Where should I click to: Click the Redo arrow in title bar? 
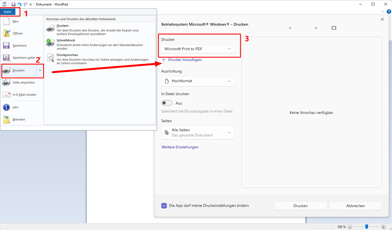click(26, 4)
